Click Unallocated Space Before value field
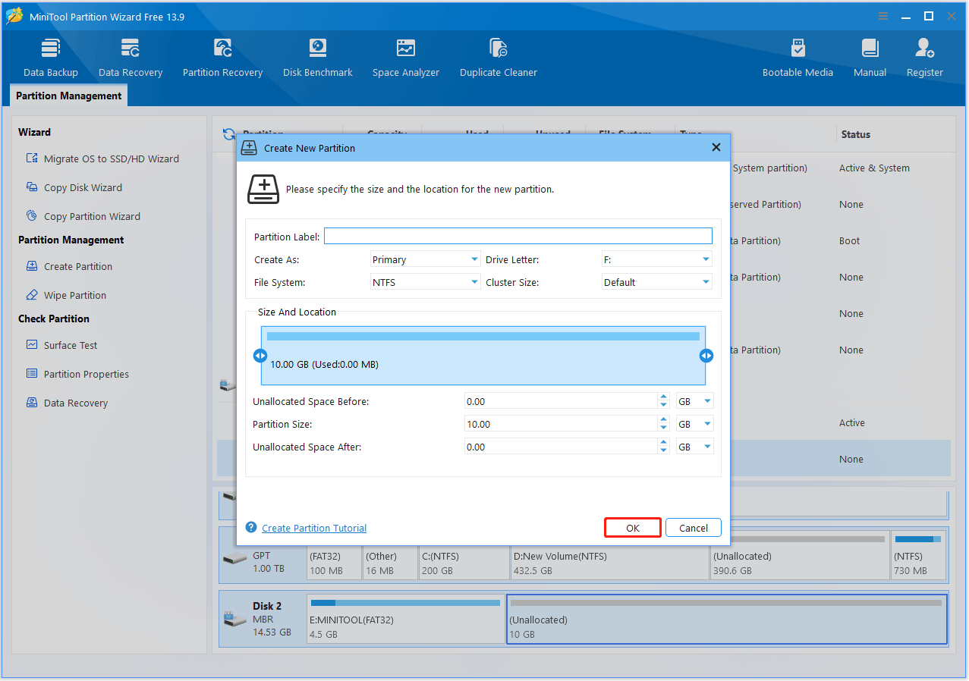This screenshot has height=681, width=969. [x=561, y=401]
